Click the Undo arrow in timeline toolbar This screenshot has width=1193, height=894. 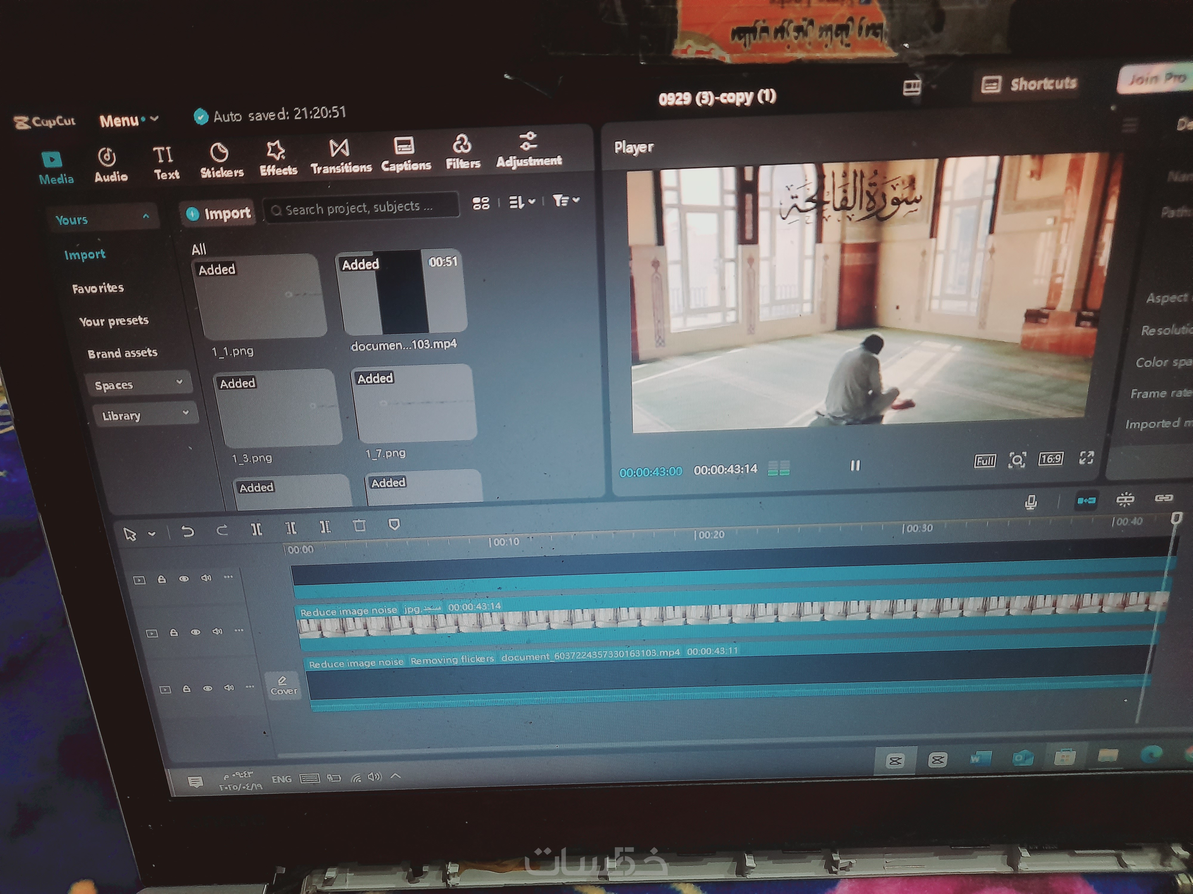(x=188, y=532)
